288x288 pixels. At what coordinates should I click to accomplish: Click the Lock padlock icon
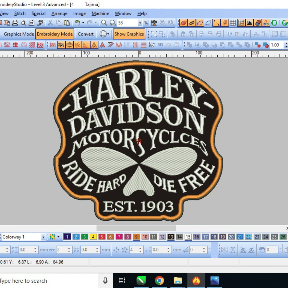pyautogui.click(x=183, y=34)
